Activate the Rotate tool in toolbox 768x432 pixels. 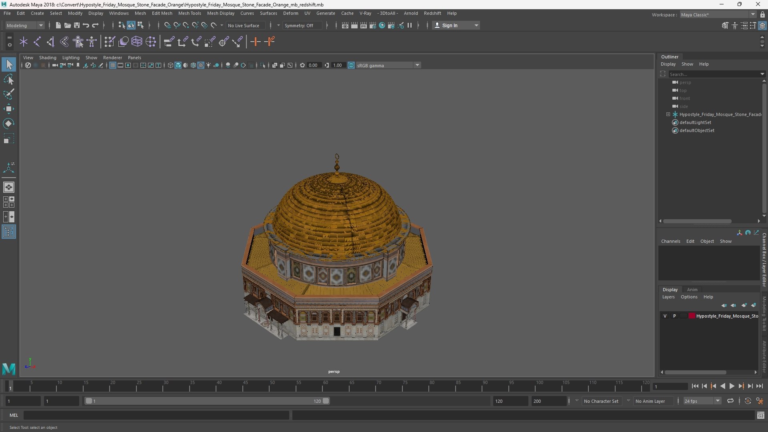coord(9,124)
